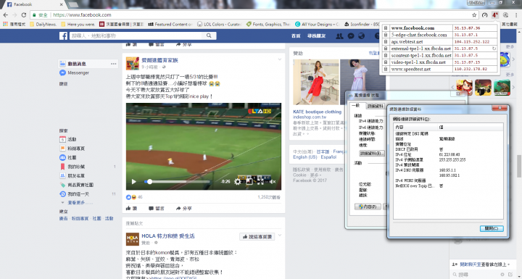
Task: Open the Iconfinder bookmark
Action: pos(362,25)
